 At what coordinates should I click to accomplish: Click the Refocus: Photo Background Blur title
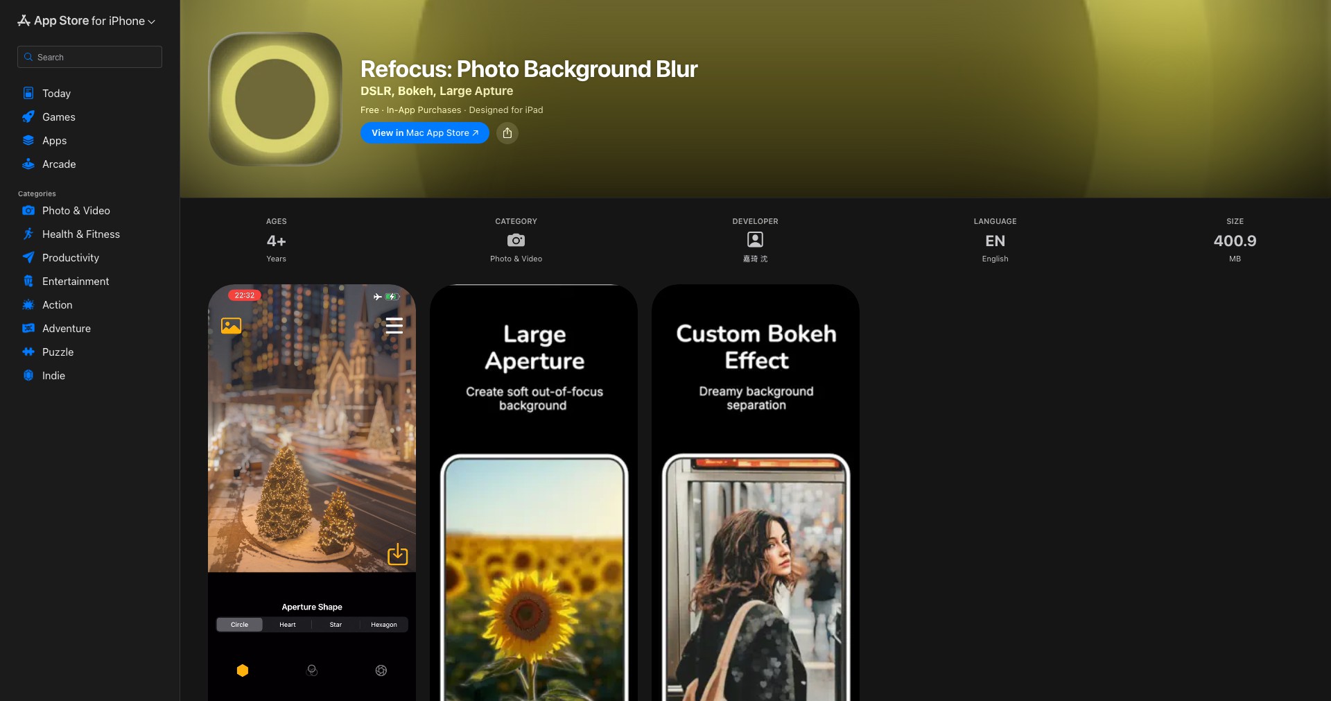coord(529,69)
